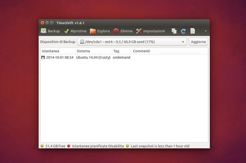
Task: Minimize the TimeShift window
Action: coord(47,23)
